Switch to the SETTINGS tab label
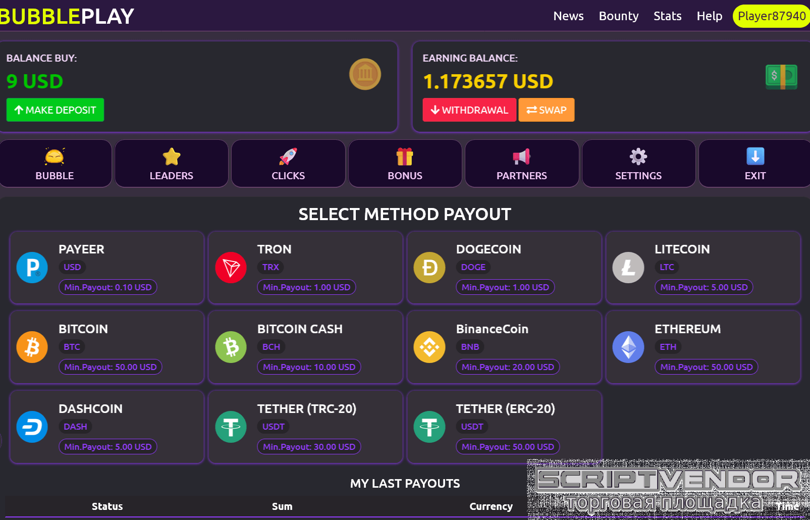This screenshot has width=810, height=520. 638,176
